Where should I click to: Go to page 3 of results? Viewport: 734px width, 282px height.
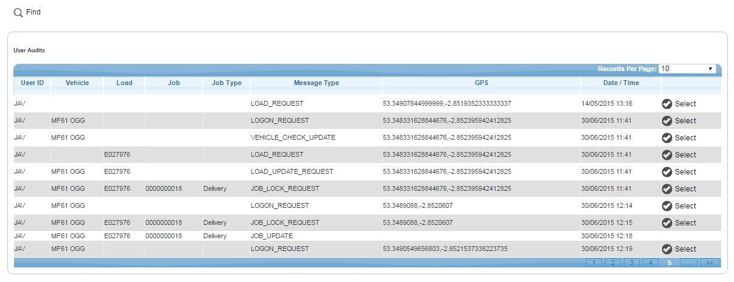[x=632, y=263]
